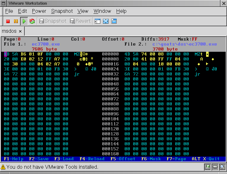
Task: Click F3-Load in the bottom bar
Action: [x=64, y=159]
